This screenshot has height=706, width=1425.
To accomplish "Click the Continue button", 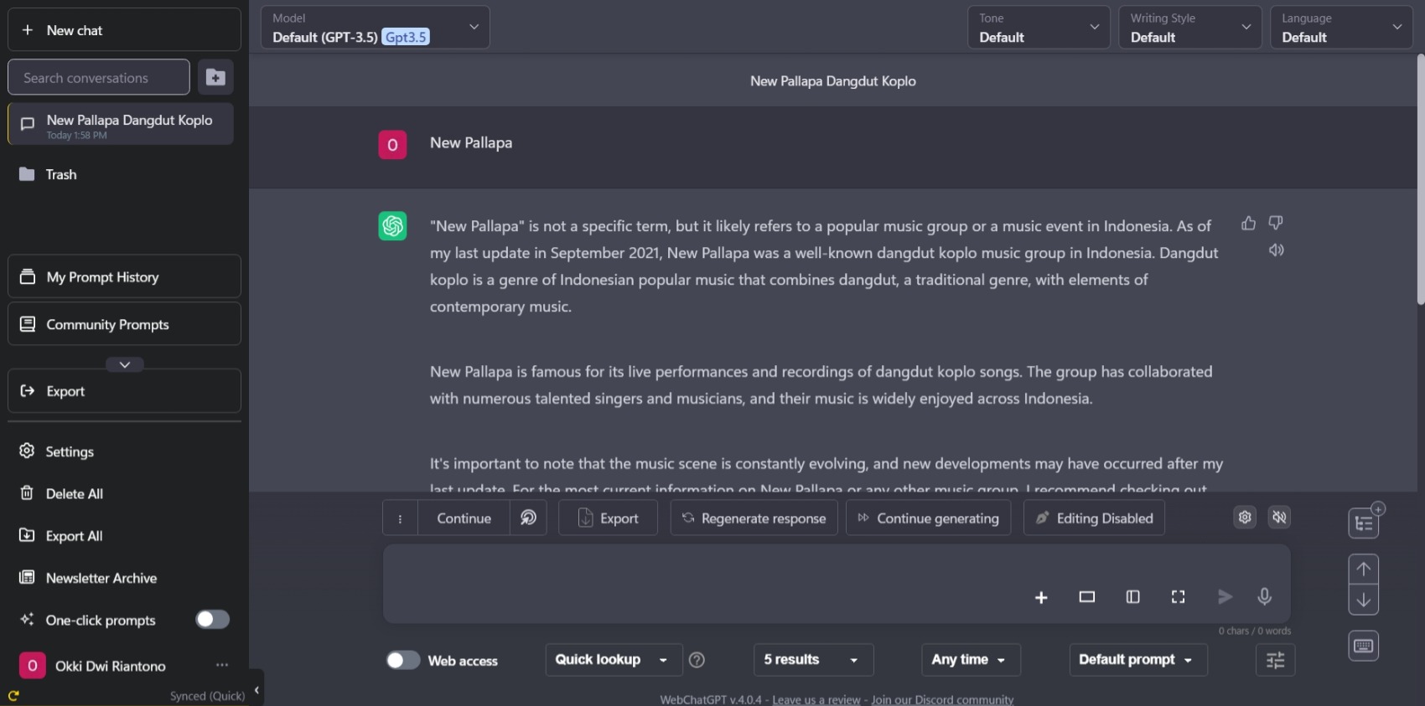I will [464, 518].
